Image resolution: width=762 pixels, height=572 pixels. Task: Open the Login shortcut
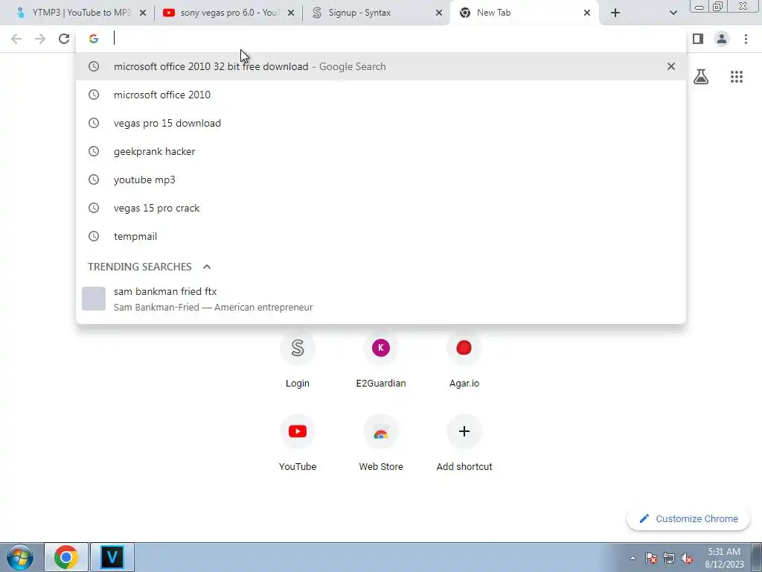coord(298,360)
